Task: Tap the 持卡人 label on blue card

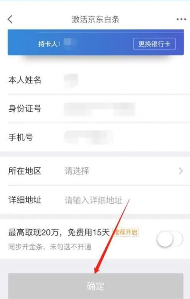Action: [x=49, y=44]
